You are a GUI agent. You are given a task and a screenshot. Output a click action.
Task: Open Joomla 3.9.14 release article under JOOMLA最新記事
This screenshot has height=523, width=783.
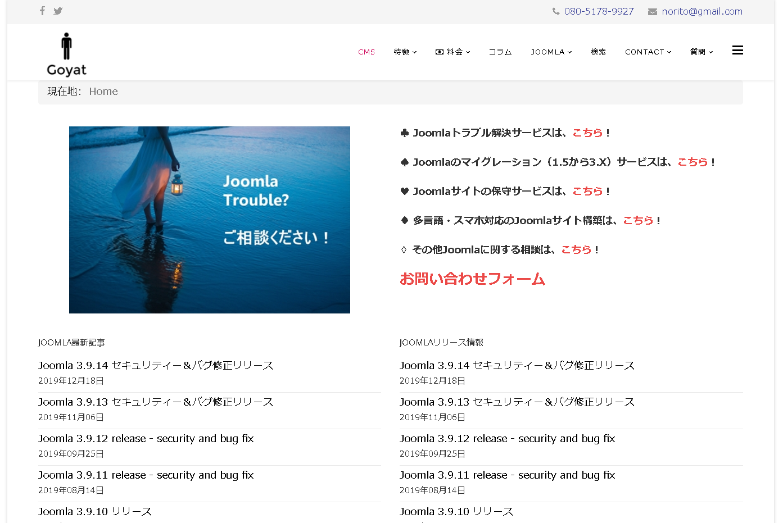(155, 365)
